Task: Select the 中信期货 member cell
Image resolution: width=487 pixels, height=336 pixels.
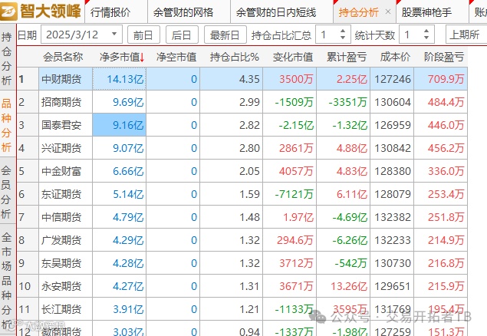Action: click(x=65, y=217)
